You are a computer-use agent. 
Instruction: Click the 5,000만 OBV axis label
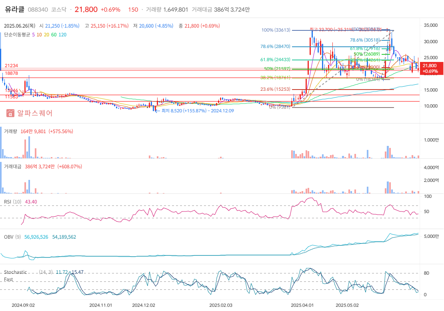[431, 236]
